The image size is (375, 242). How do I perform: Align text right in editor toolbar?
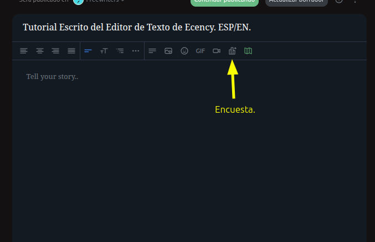55,51
